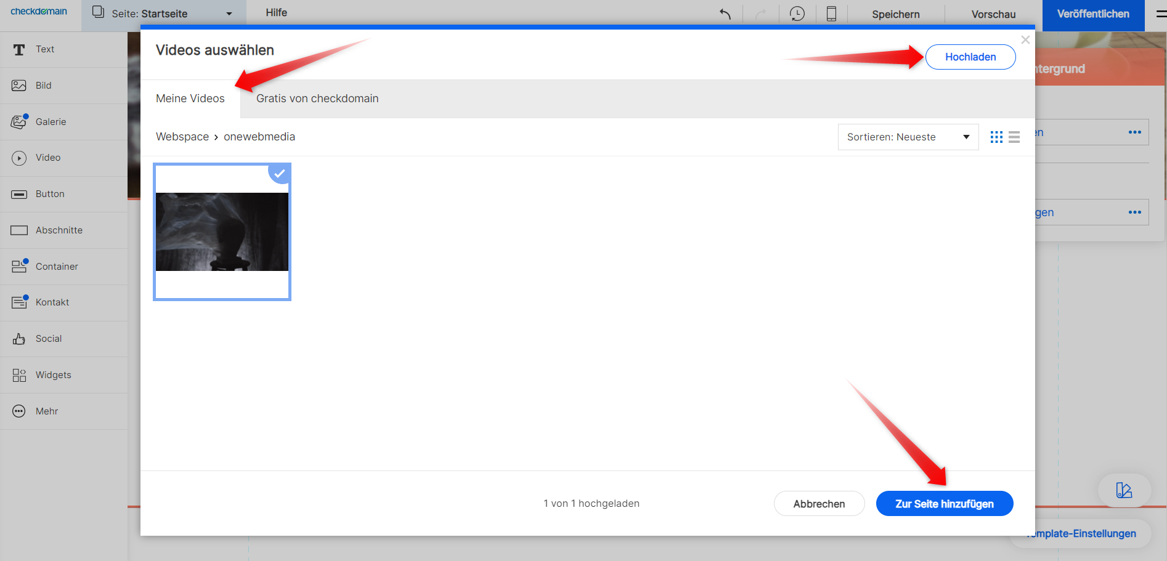Choose the Widgets sidebar item
1167x561 pixels.
53,375
